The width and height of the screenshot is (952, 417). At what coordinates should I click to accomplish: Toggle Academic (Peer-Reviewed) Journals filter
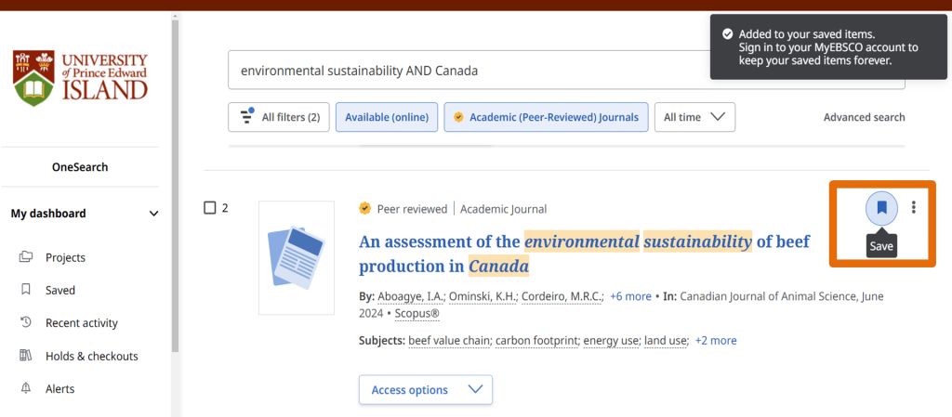click(545, 117)
